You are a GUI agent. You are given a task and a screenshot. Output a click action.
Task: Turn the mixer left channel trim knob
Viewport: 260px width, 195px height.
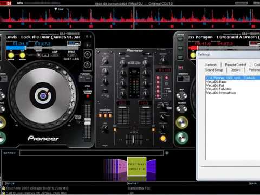point(123,63)
